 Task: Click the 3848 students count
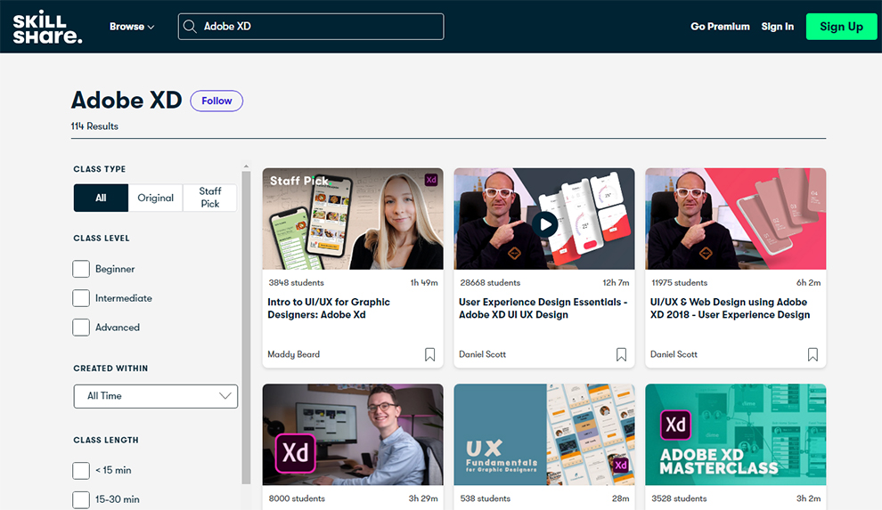pos(296,282)
